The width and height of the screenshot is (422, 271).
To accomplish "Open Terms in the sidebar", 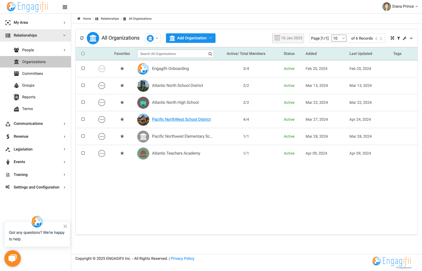I will point(27,109).
